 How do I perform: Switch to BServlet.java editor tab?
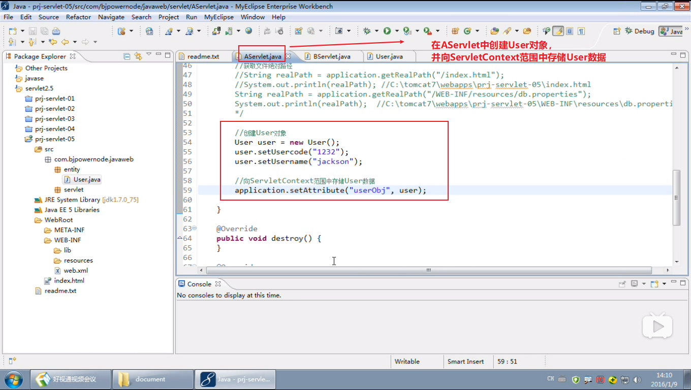332,56
